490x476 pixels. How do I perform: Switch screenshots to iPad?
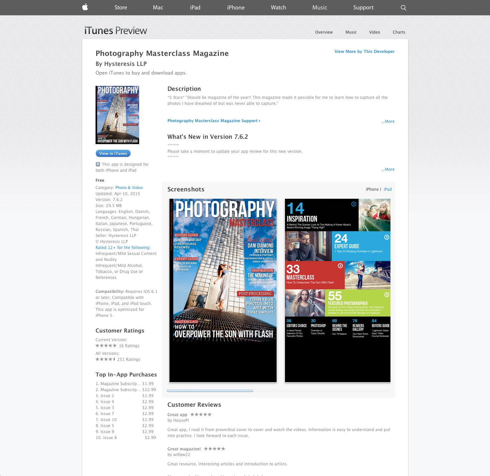coord(387,189)
